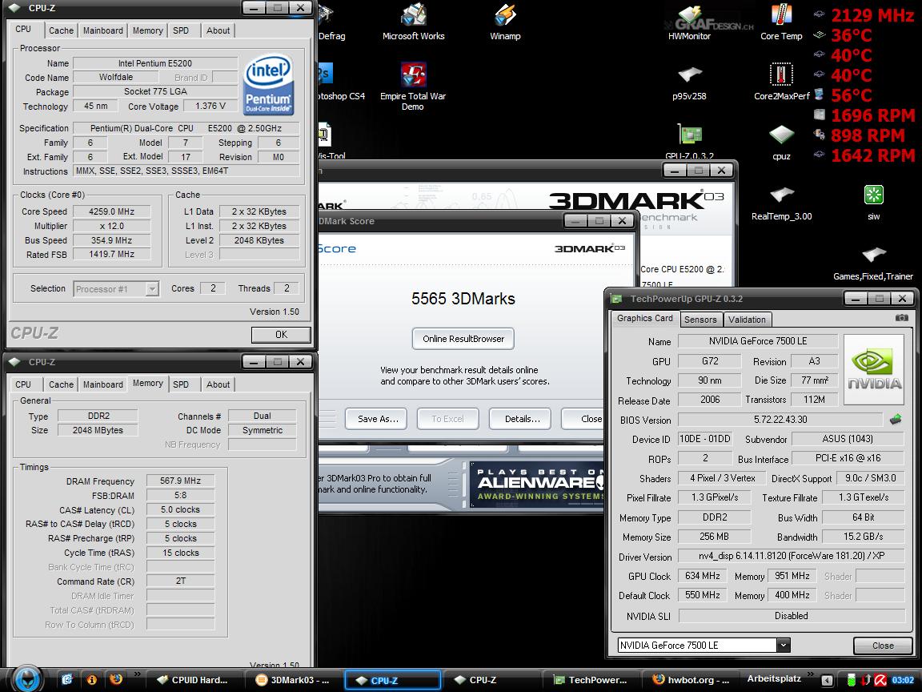Click the 5565 3DMarks score text
The image size is (922, 692).
(463, 298)
